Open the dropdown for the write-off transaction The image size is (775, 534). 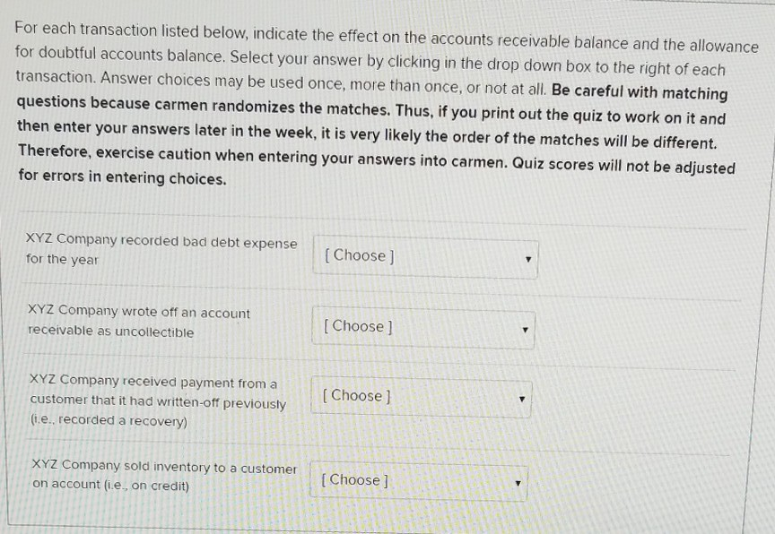point(422,326)
